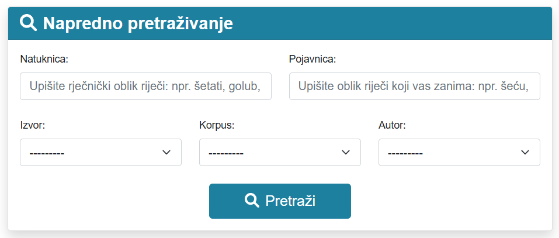Focus the Pojavnica text field

click(x=414, y=87)
